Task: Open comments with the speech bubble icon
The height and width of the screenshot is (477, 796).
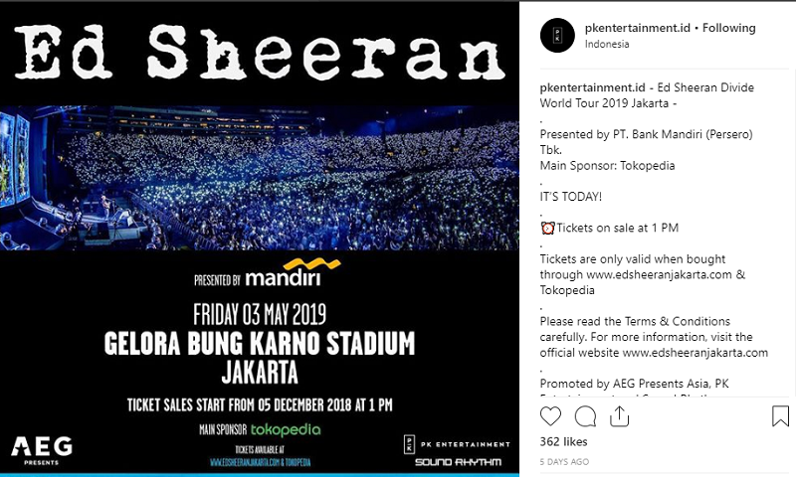Action: tap(585, 415)
